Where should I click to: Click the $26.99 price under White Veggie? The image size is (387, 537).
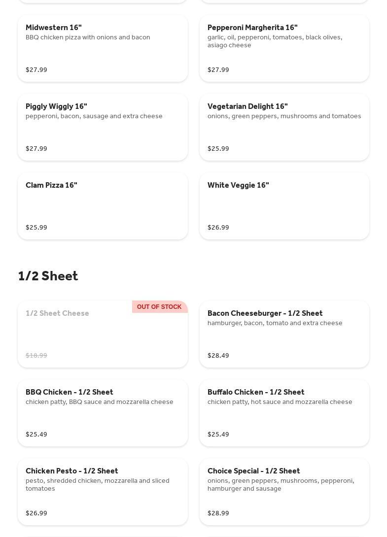[x=218, y=227]
